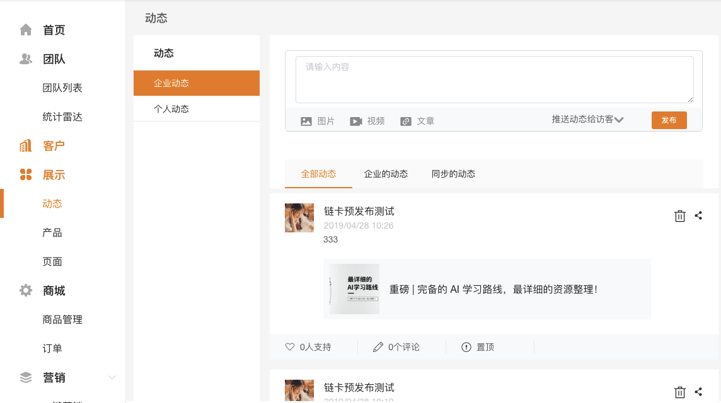Open the AI 学习路线 article thumbnail
This screenshot has width=721, height=403.
(x=354, y=289)
